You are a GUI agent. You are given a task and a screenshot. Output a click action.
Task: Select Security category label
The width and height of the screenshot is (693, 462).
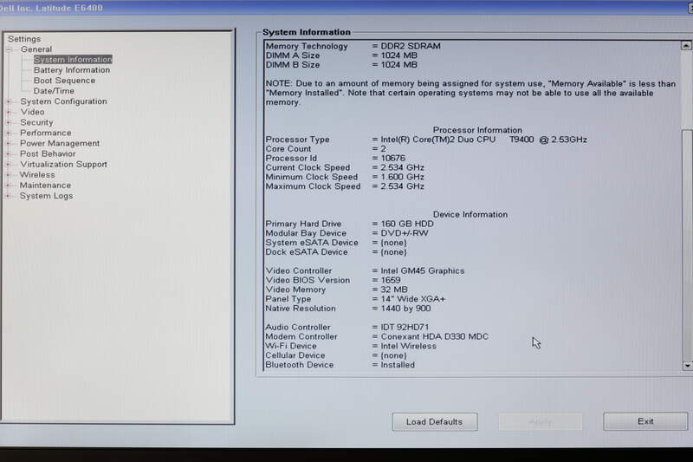36,122
